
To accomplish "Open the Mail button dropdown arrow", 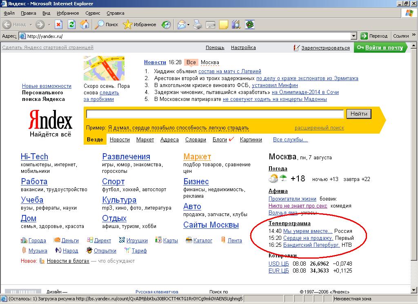I will (x=188, y=25).
